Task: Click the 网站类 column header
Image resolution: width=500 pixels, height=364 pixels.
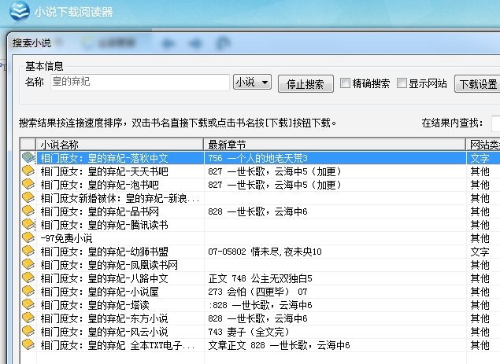Action: pyautogui.click(x=483, y=145)
